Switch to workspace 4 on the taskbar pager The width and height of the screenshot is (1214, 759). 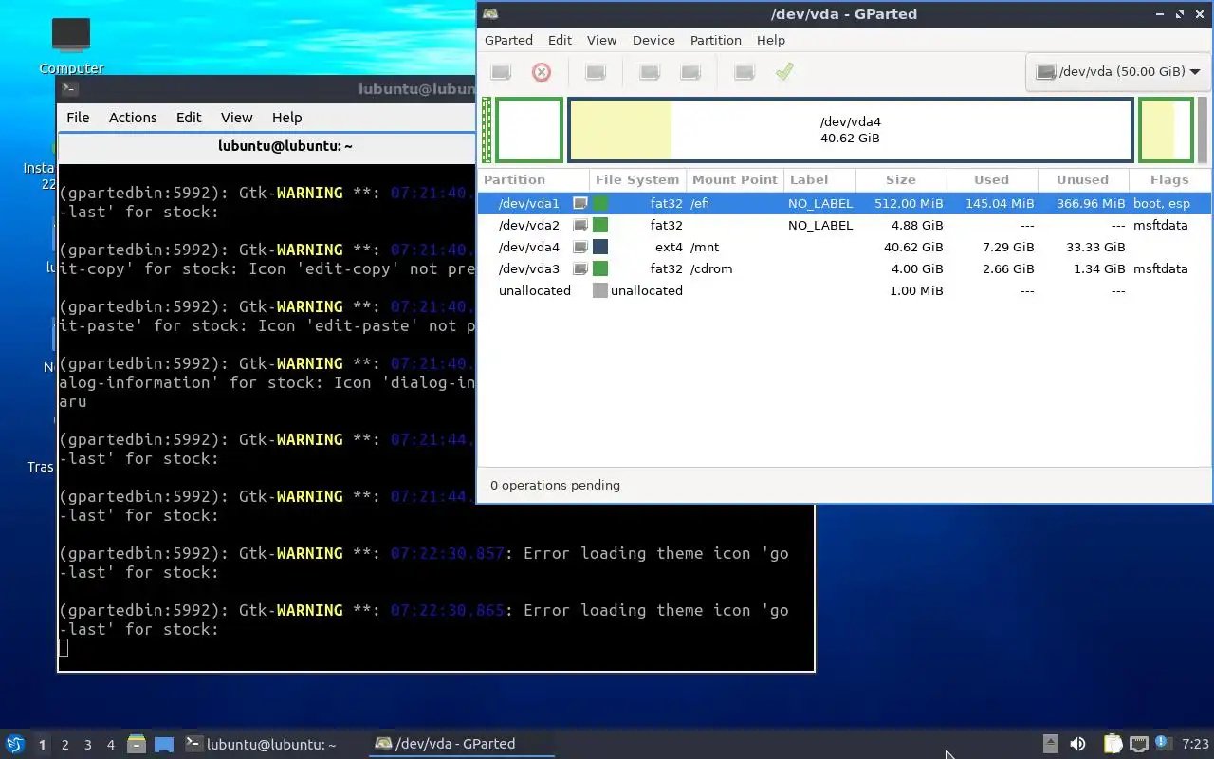click(110, 745)
